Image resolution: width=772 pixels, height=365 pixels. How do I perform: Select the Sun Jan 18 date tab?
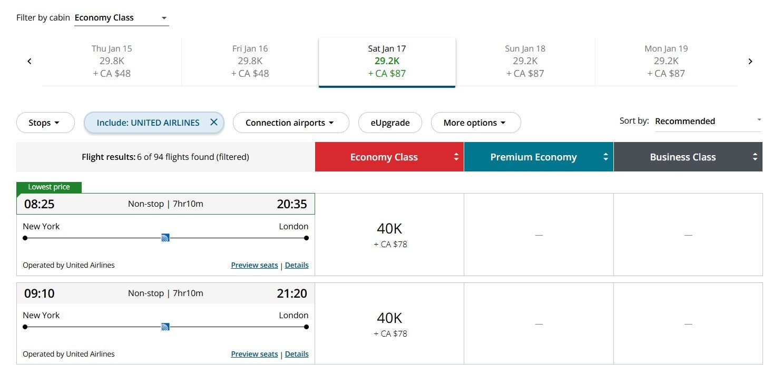[525, 61]
